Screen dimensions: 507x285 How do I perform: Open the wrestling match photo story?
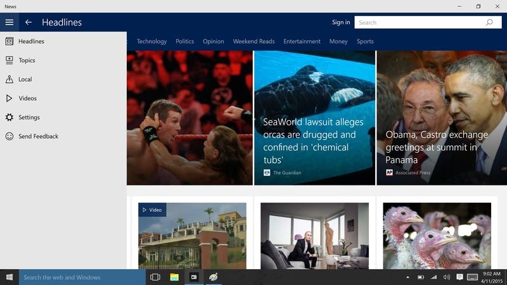189,118
